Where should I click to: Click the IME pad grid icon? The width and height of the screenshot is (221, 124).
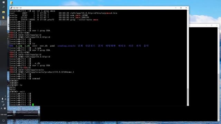coord(5,108)
